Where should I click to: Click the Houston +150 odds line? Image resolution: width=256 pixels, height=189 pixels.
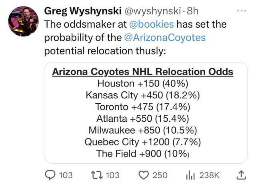click(143, 84)
